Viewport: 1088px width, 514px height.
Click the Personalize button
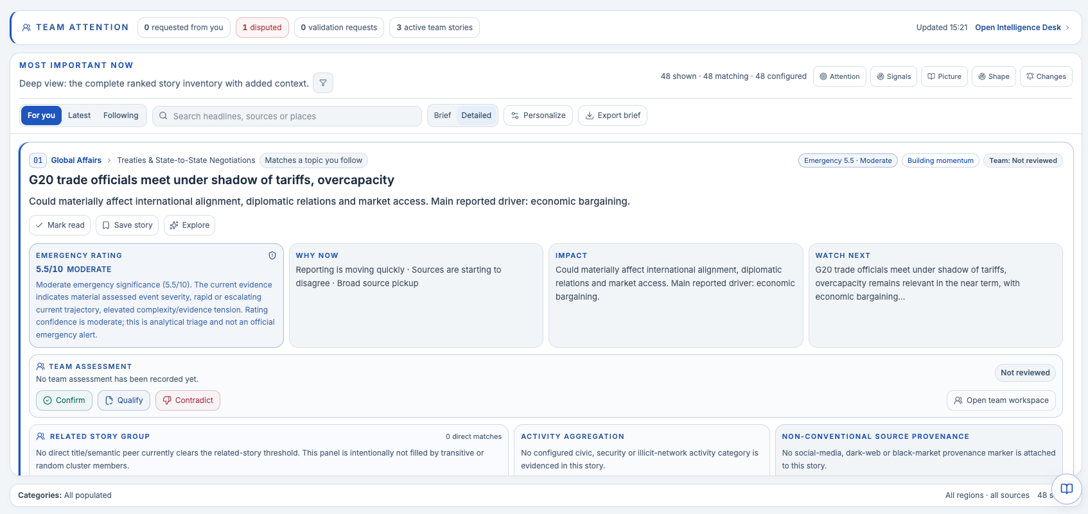point(538,116)
